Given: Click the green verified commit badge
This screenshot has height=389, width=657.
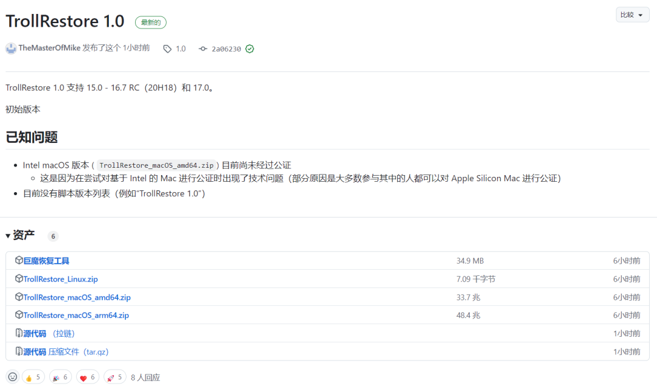Looking at the screenshot, I should coord(249,49).
